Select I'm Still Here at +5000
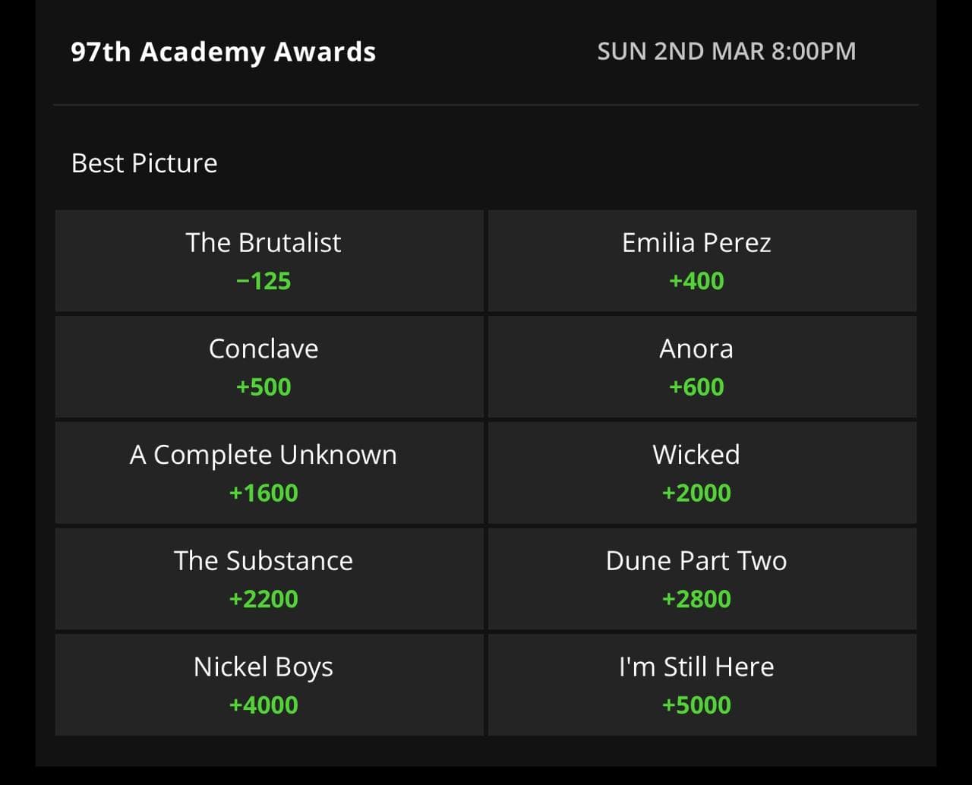The image size is (972, 785). 702,685
